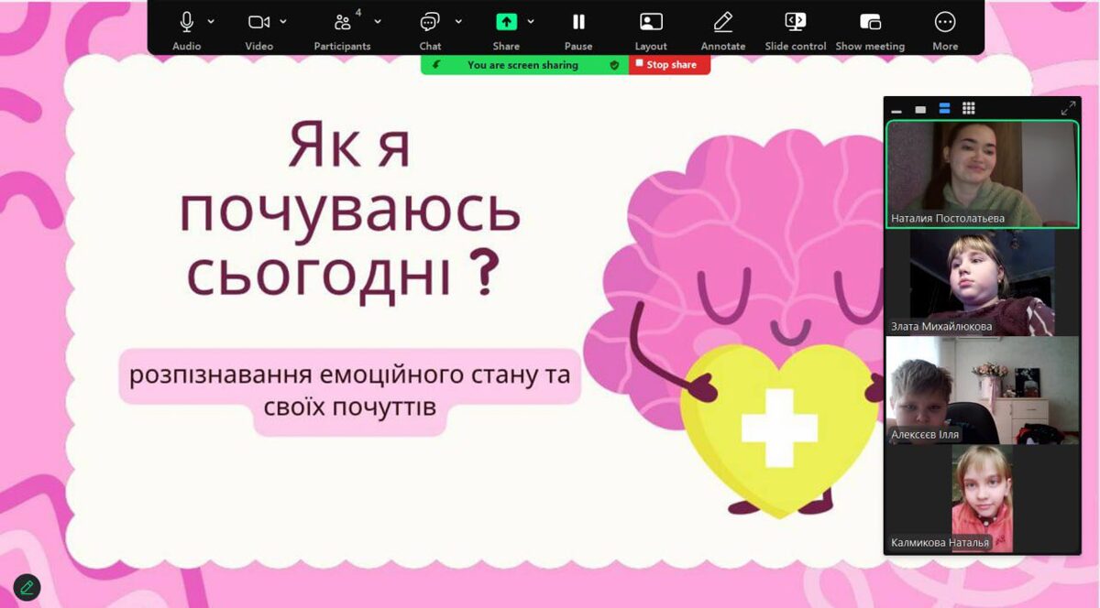Mute the microphone via Audio icon
This screenshot has height=608, width=1100.
pos(186,22)
